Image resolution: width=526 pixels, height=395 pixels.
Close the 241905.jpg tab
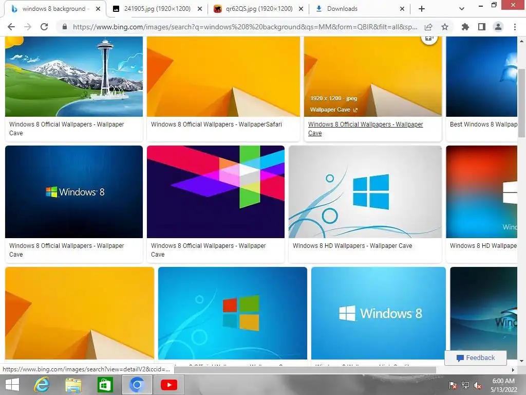click(x=200, y=9)
